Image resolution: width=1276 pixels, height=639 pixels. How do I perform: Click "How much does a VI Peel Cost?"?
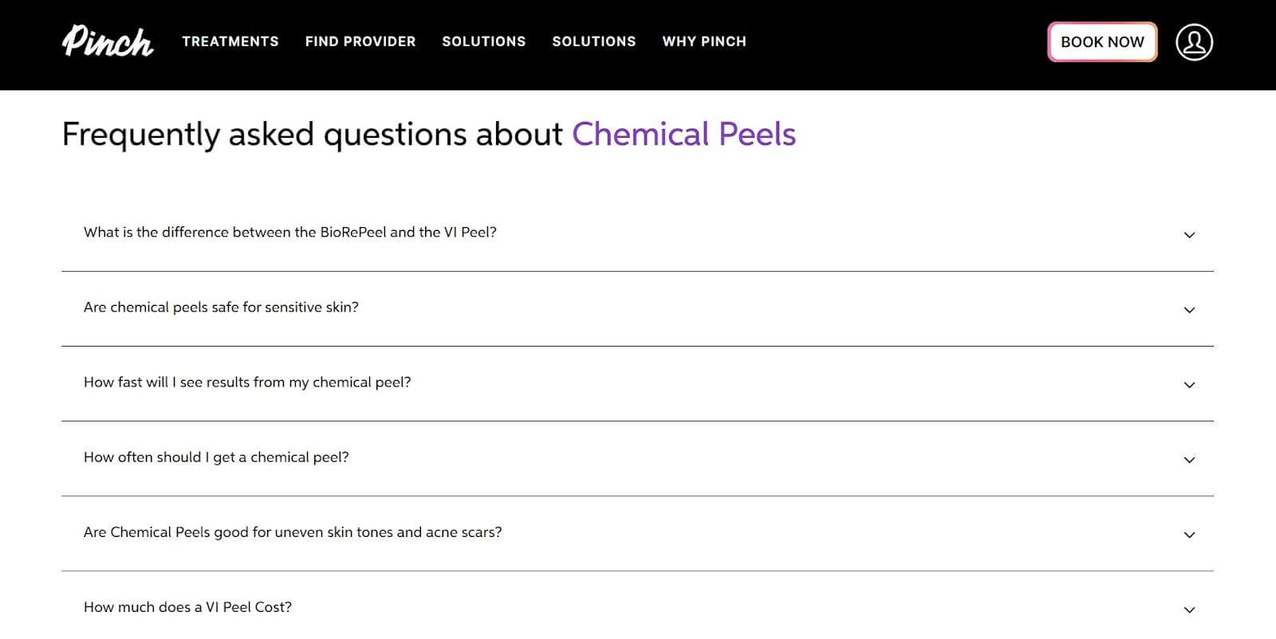point(187,607)
